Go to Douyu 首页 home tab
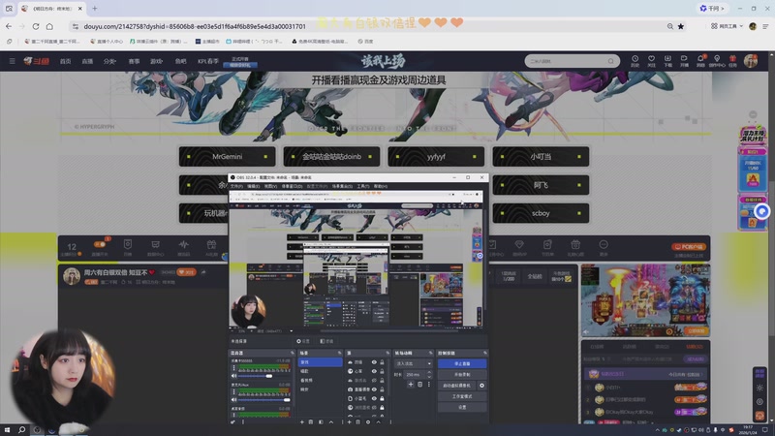Screen dimensions: 775x436 click(x=65, y=61)
